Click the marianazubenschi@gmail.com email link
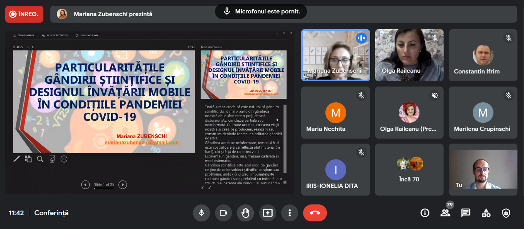Viewport: 524px width, 229px height. pos(141,142)
